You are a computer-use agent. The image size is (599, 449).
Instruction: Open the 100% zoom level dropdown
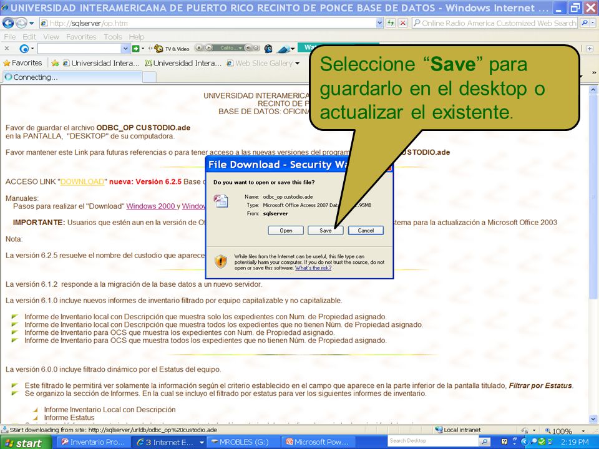click(583, 430)
